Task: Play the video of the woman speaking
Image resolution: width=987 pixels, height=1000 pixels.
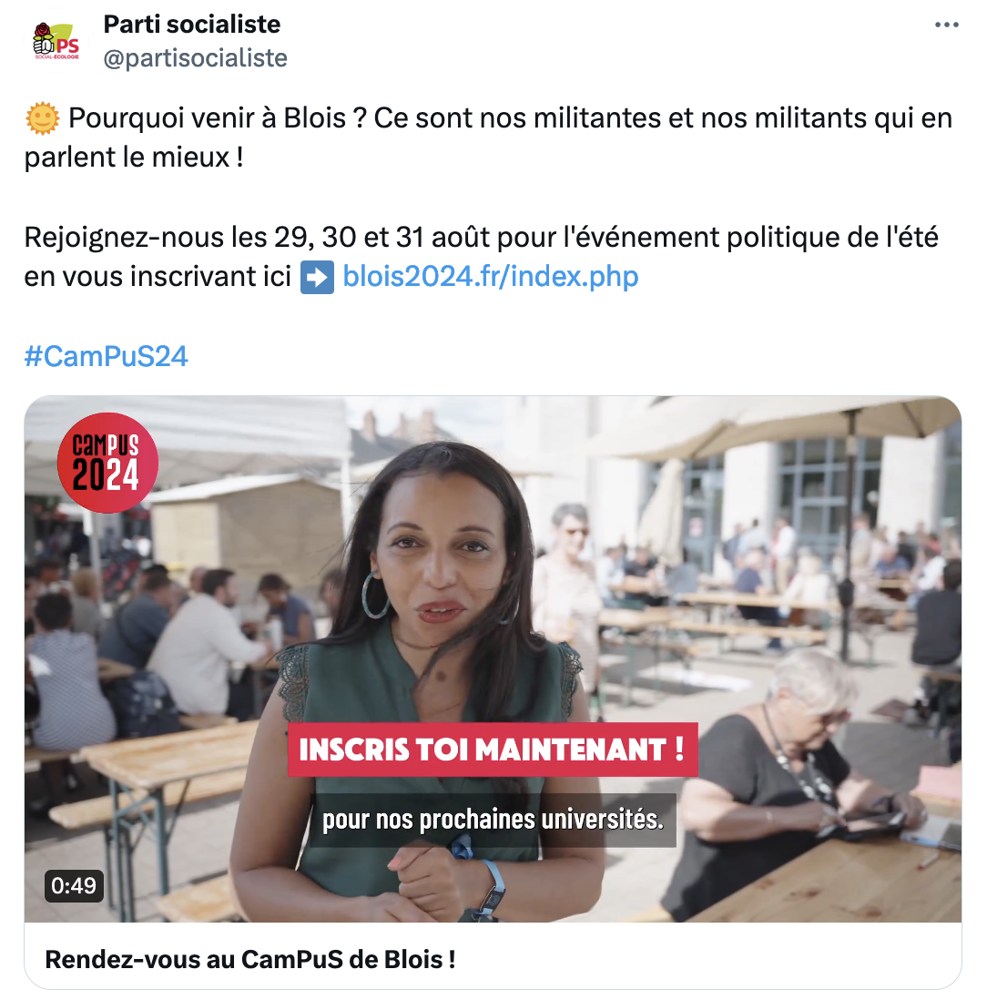Action: point(493,658)
